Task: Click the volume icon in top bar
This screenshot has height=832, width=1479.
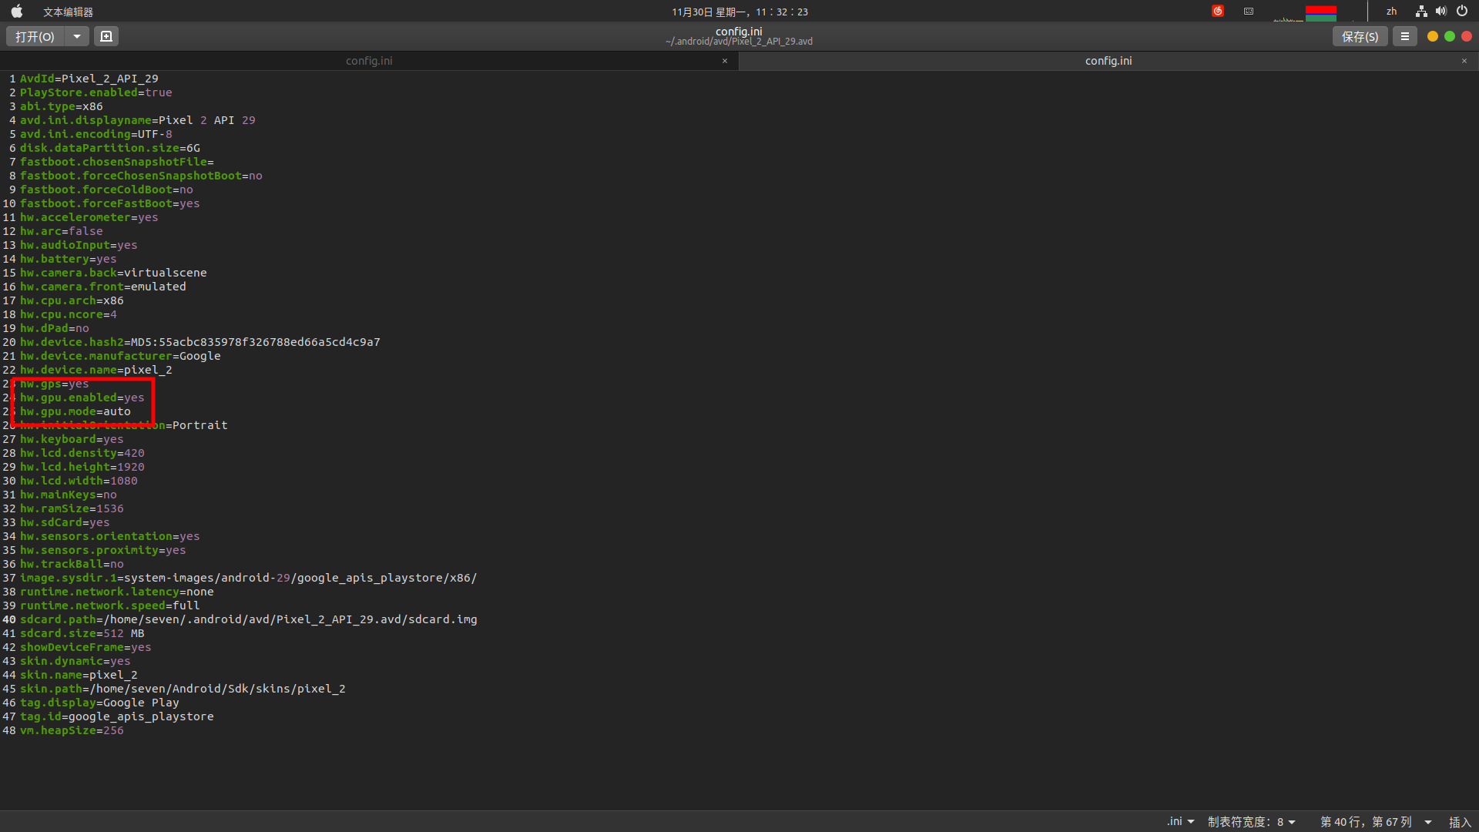Action: (1440, 11)
